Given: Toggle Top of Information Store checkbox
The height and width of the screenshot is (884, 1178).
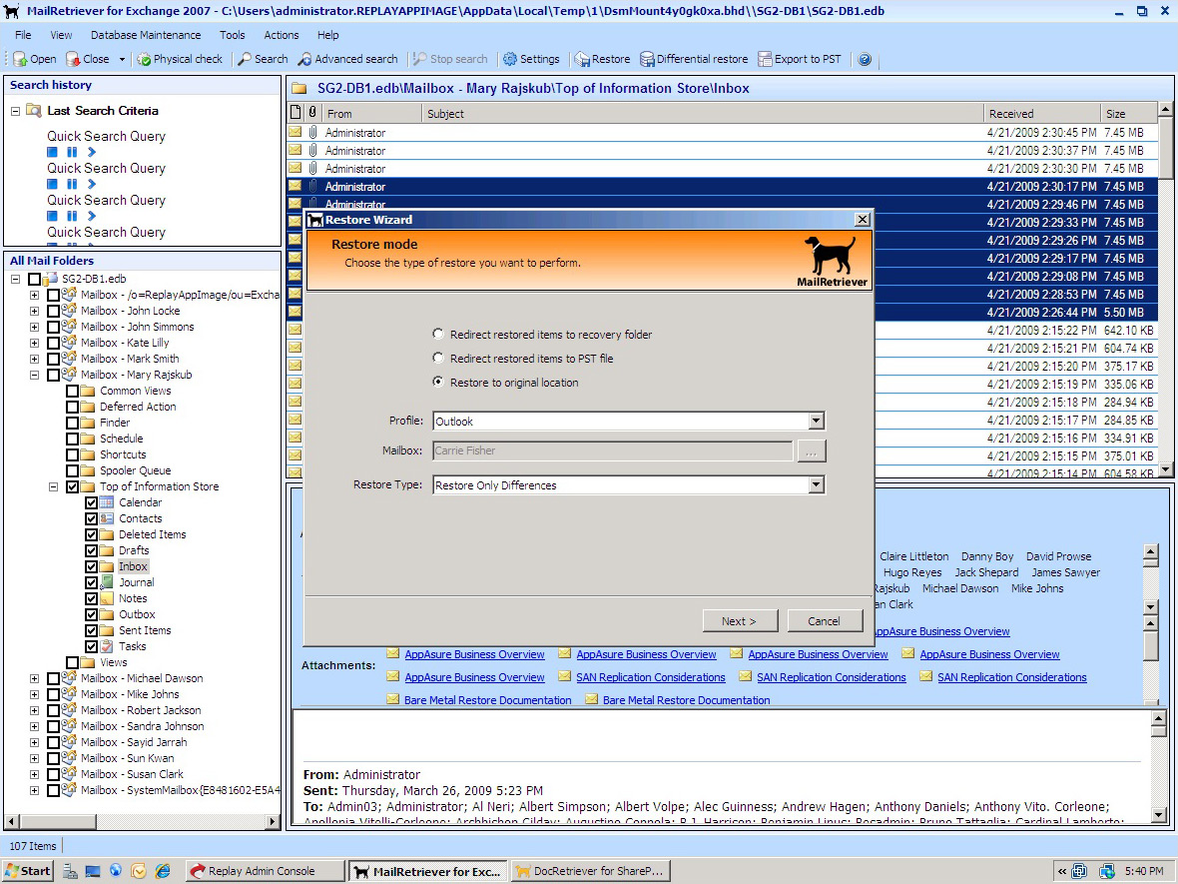Looking at the screenshot, I should [72, 486].
